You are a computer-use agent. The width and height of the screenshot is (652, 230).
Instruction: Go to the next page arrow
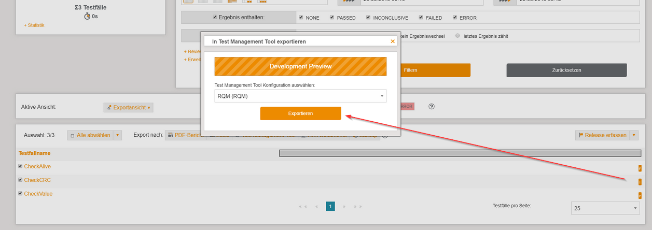click(343, 207)
